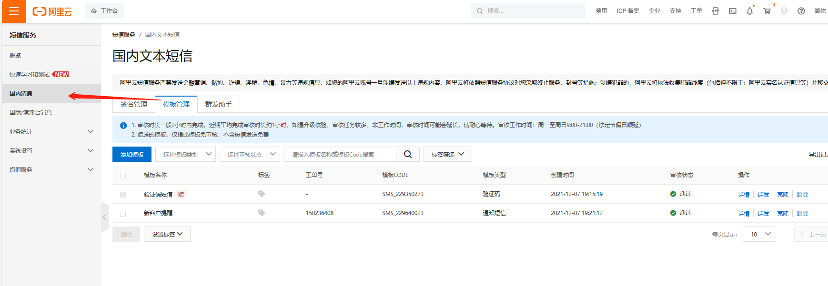Click template code SMS_229350273
Viewport: 828px width, 286px height.
point(403,194)
